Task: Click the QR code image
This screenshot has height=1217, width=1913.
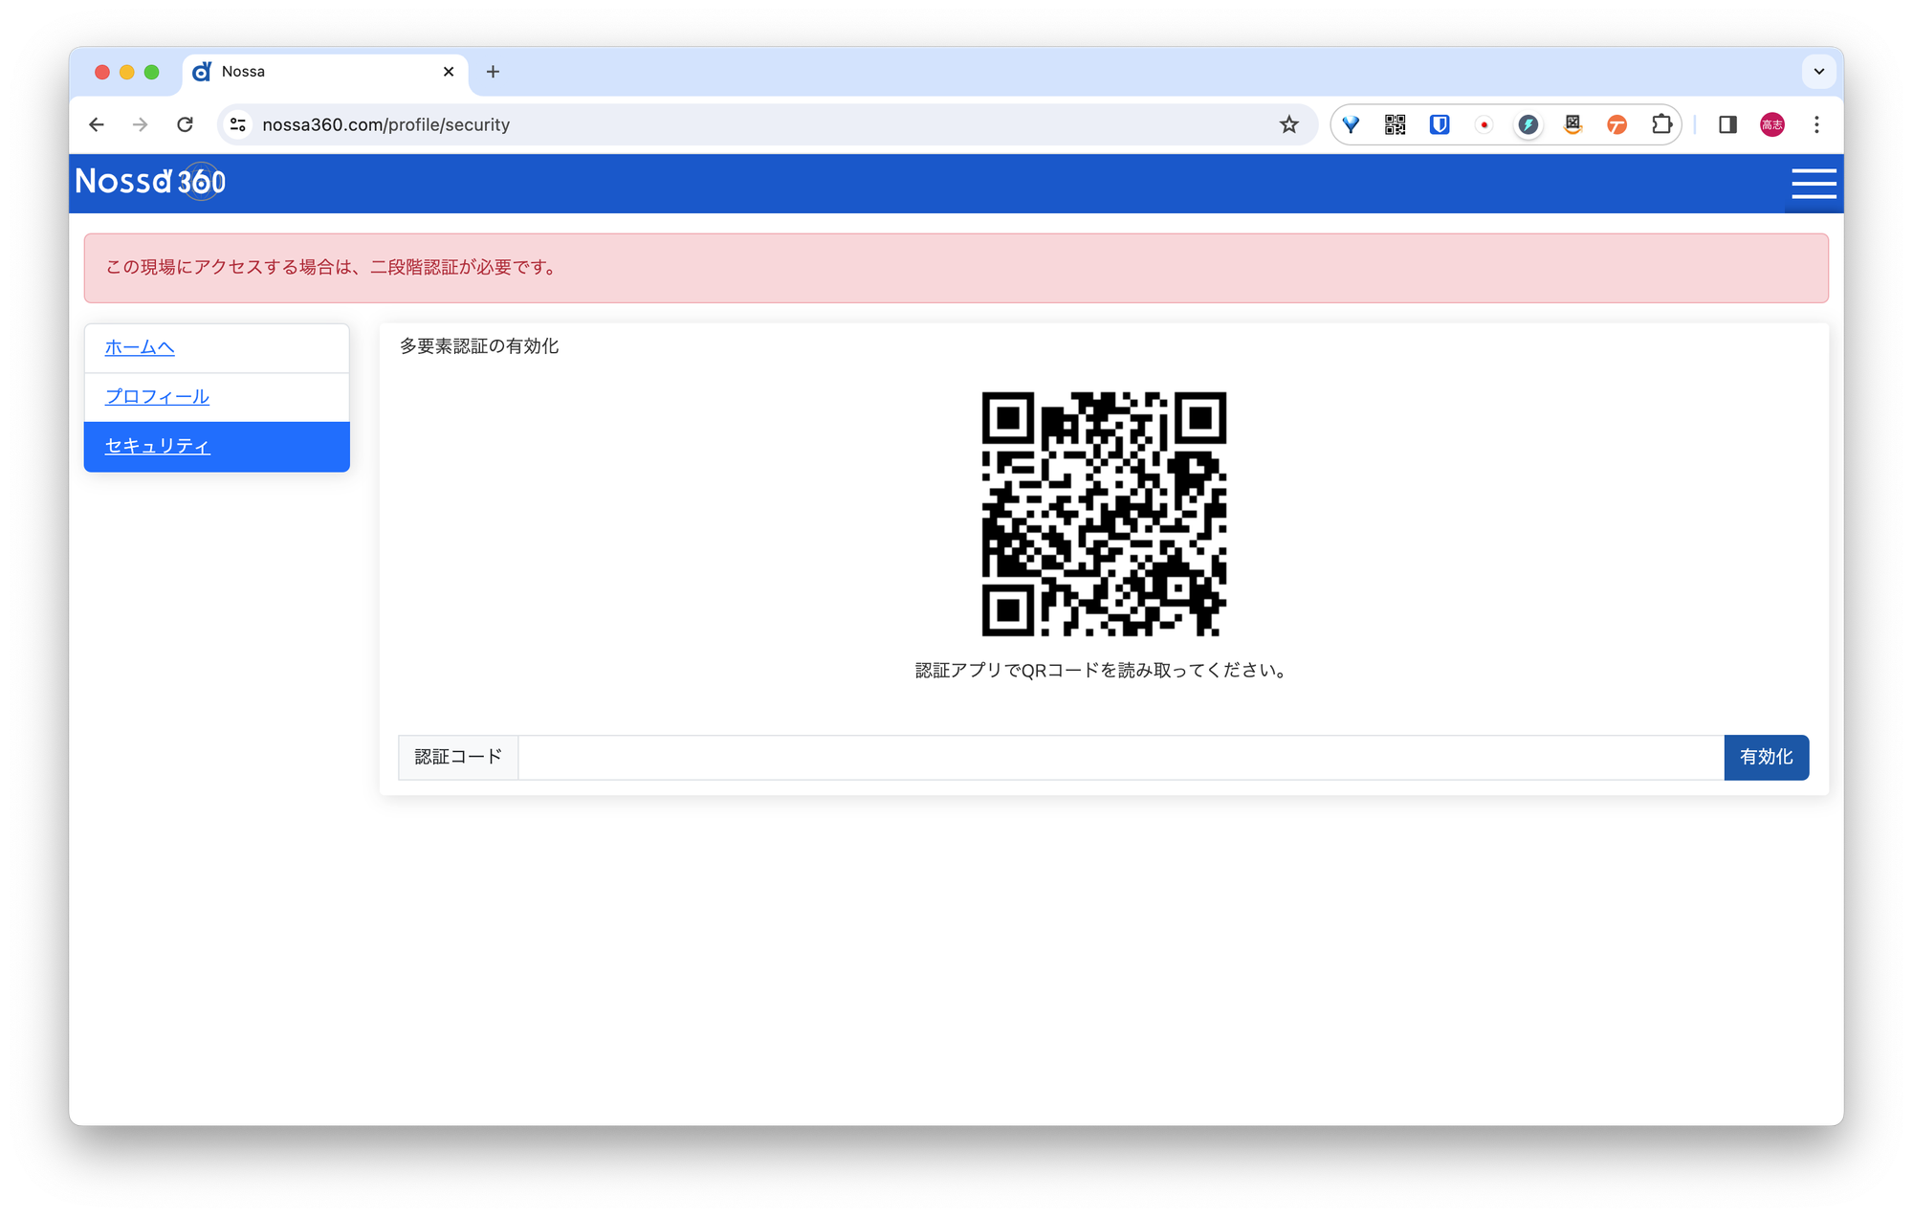Action: point(1104,514)
